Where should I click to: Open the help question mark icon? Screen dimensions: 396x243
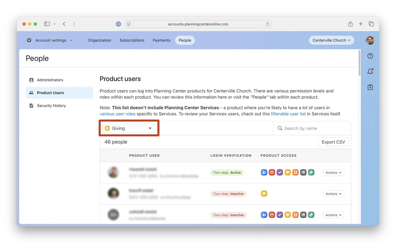click(x=370, y=56)
